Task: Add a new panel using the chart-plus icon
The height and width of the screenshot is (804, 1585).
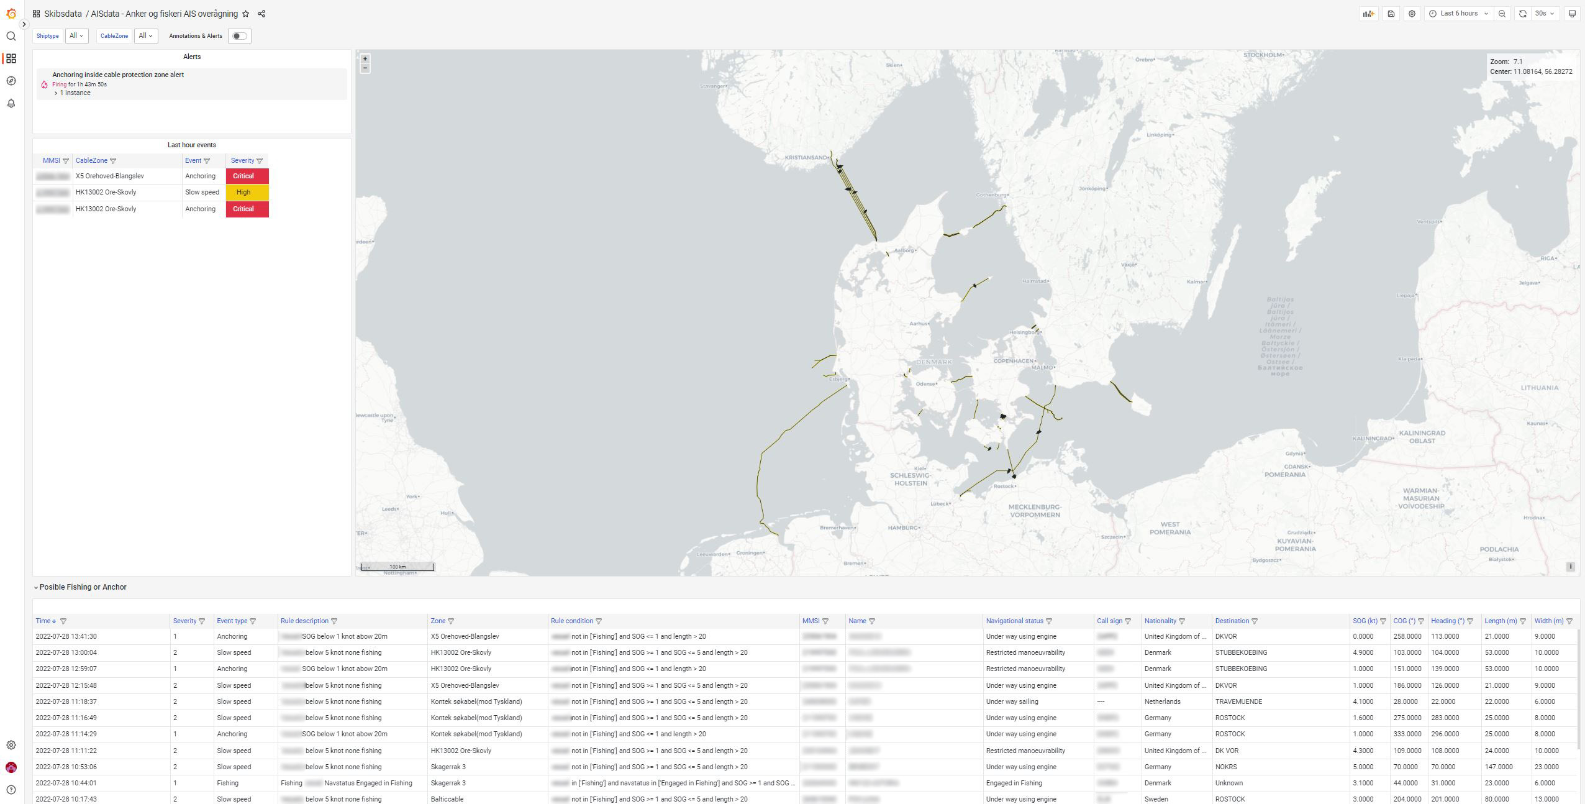Action: [1369, 13]
